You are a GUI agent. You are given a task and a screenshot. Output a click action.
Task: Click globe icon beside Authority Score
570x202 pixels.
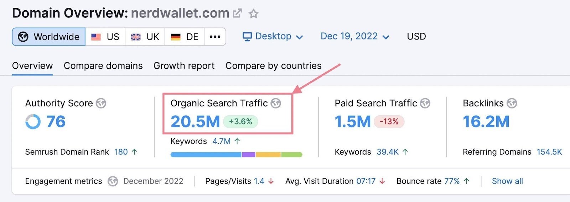click(x=101, y=103)
